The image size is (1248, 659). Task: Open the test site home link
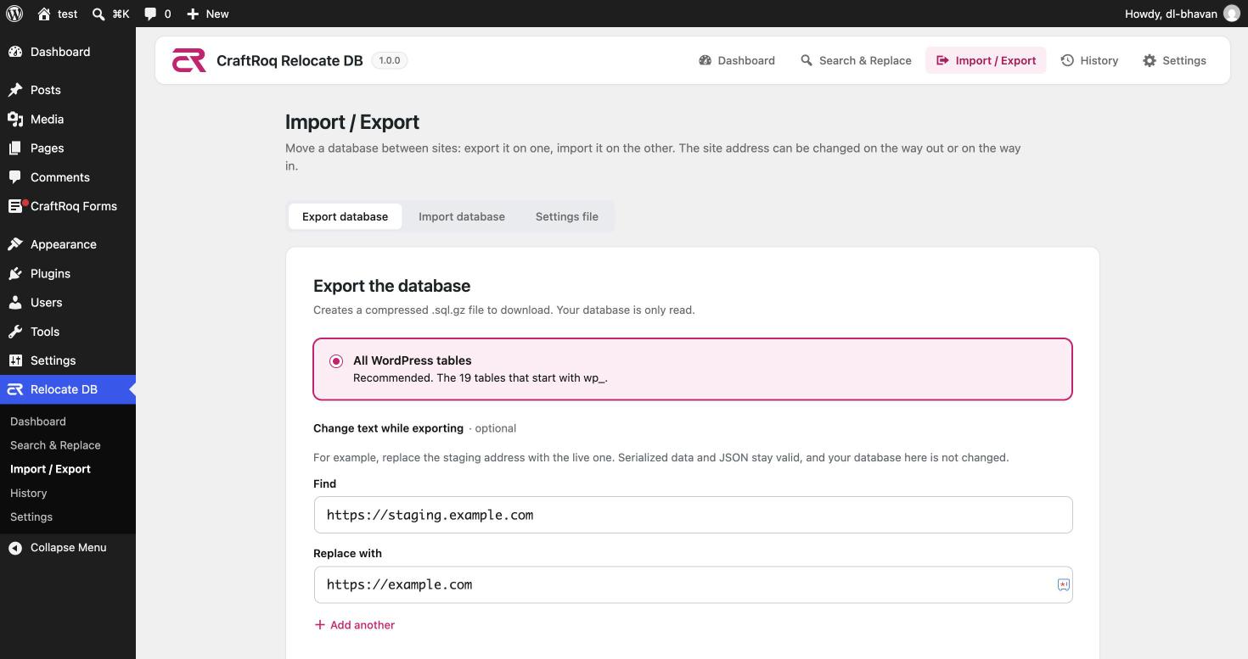coord(58,14)
